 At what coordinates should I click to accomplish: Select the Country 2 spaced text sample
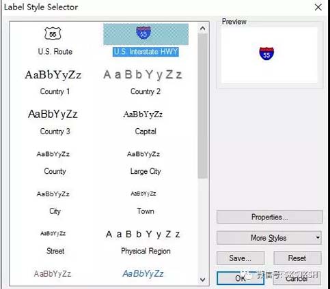point(143,75)
